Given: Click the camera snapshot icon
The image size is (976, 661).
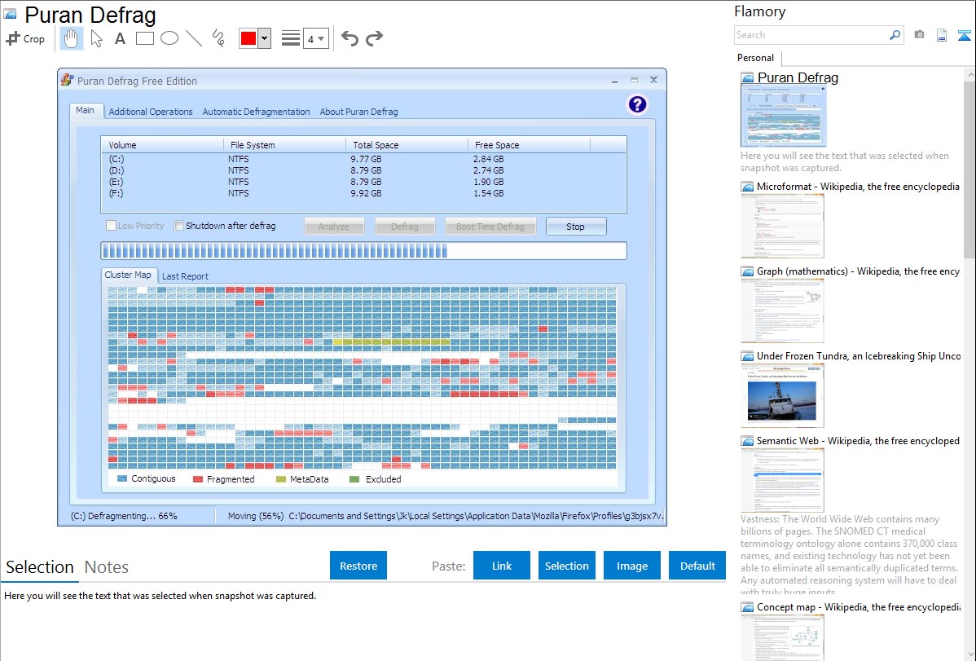Looking at the screenshot, I should pos(919,35).
